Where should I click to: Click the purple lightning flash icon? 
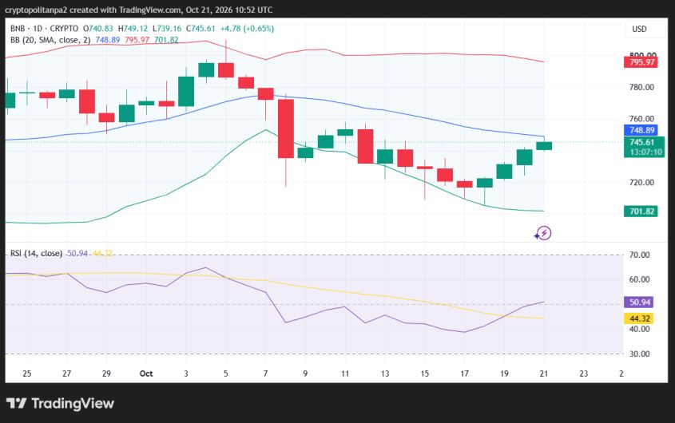(543, 233)
